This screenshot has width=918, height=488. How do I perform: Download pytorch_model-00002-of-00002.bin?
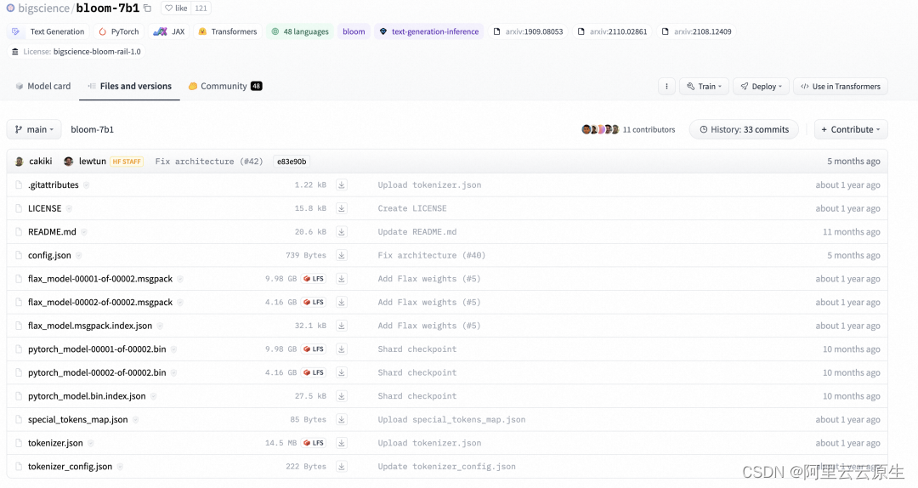point(342,372)
